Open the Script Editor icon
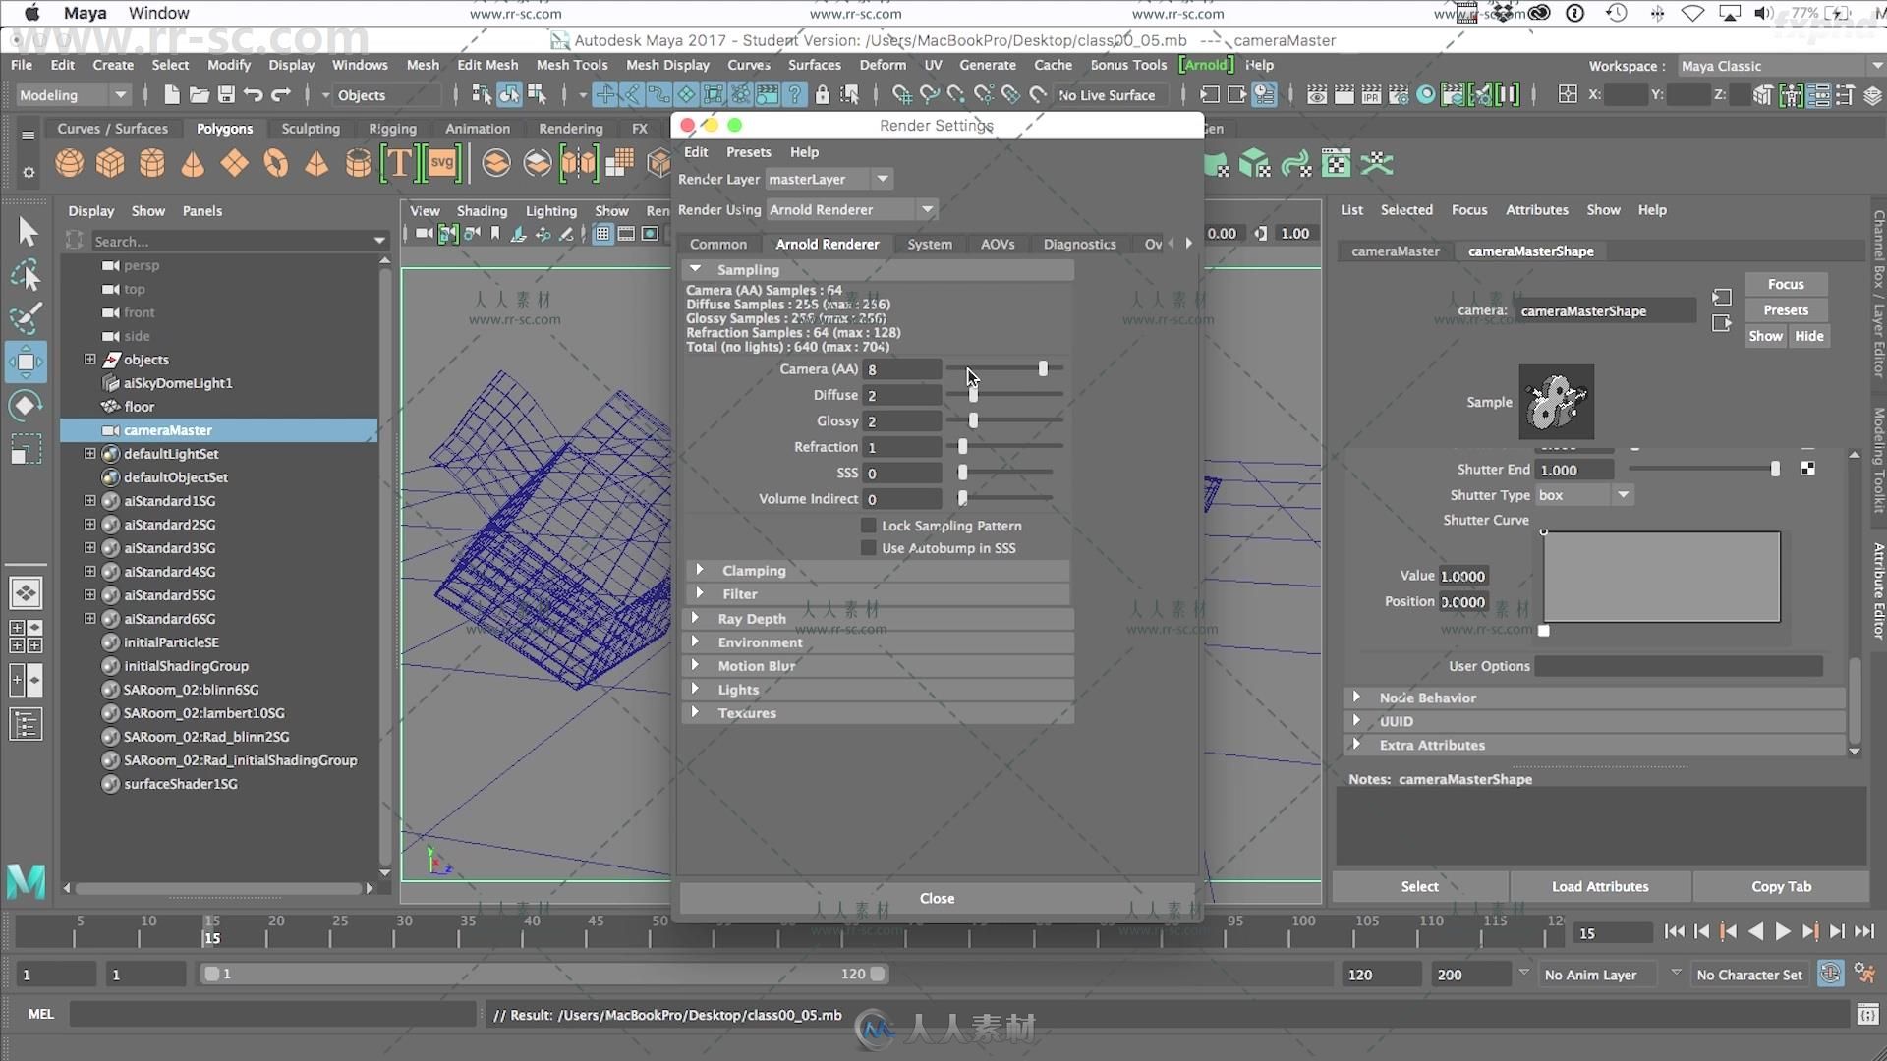1887x1061 pixels. (x=1867, y=1014)
